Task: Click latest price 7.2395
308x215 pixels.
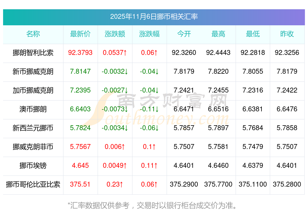Action: [80, 90]
